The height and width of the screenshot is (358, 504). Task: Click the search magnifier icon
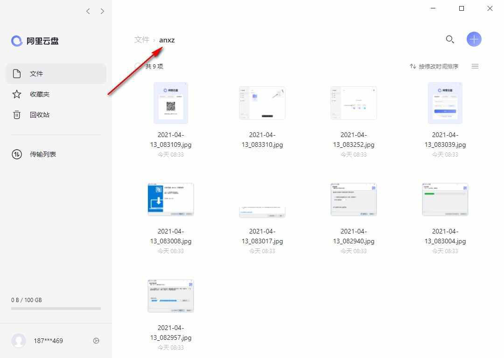click(450, 40)
